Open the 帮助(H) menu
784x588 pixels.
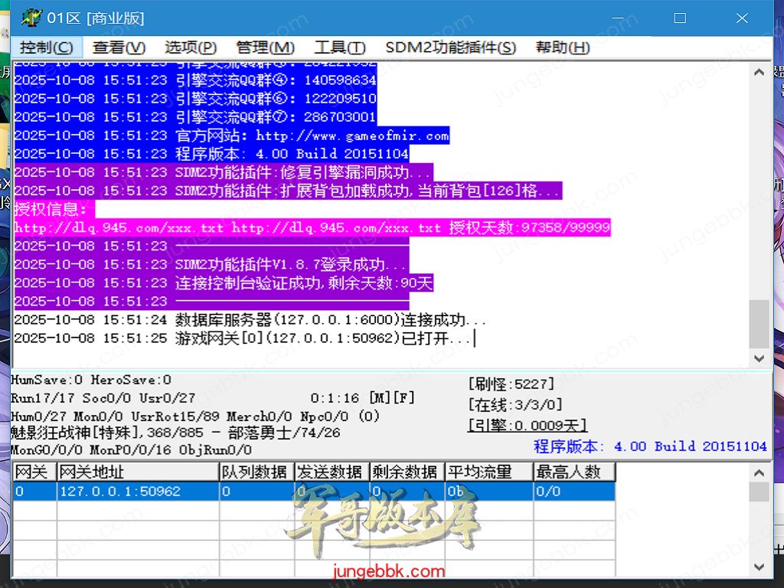(562, 47)
